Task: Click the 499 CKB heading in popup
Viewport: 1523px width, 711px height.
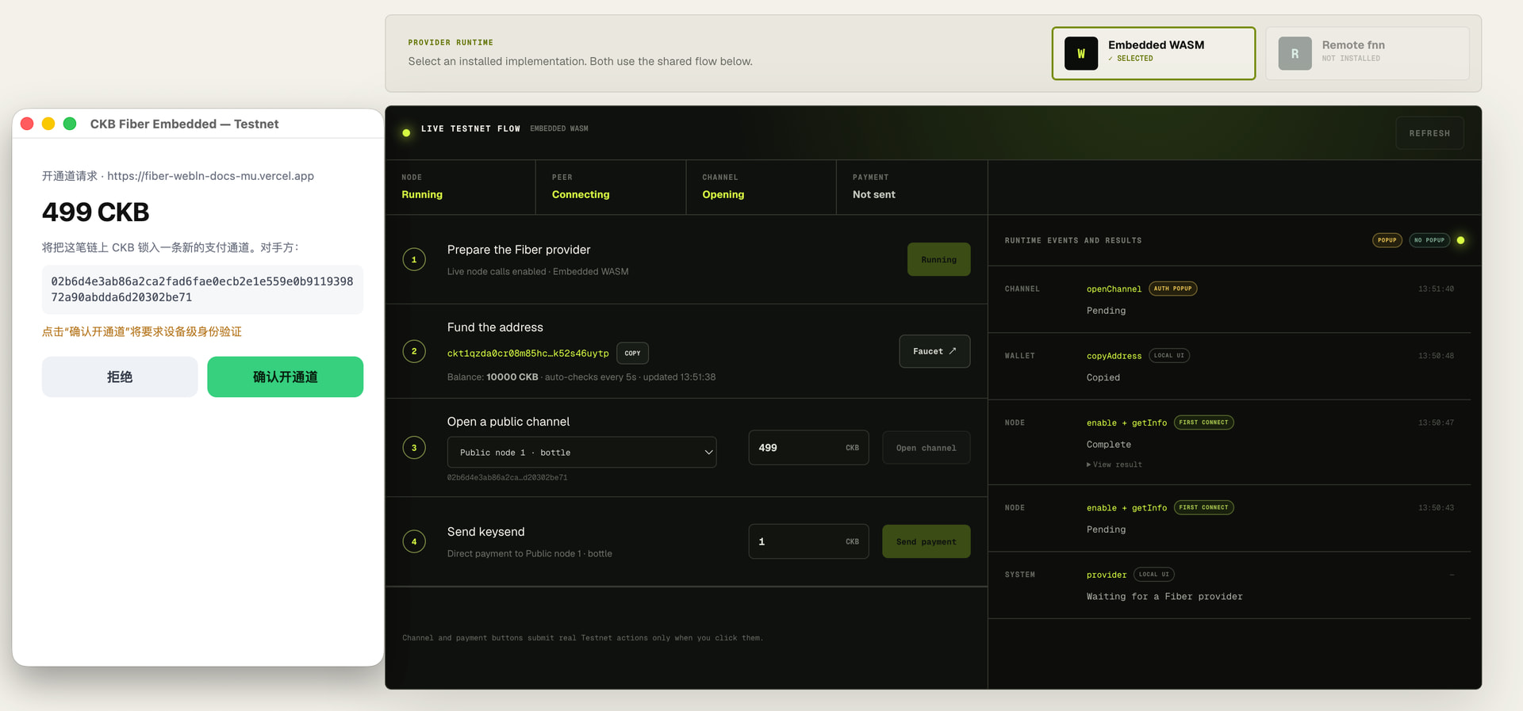Action: (96, 212)
